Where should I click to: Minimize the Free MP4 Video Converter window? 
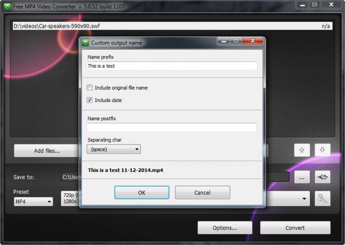coord(302,4)
